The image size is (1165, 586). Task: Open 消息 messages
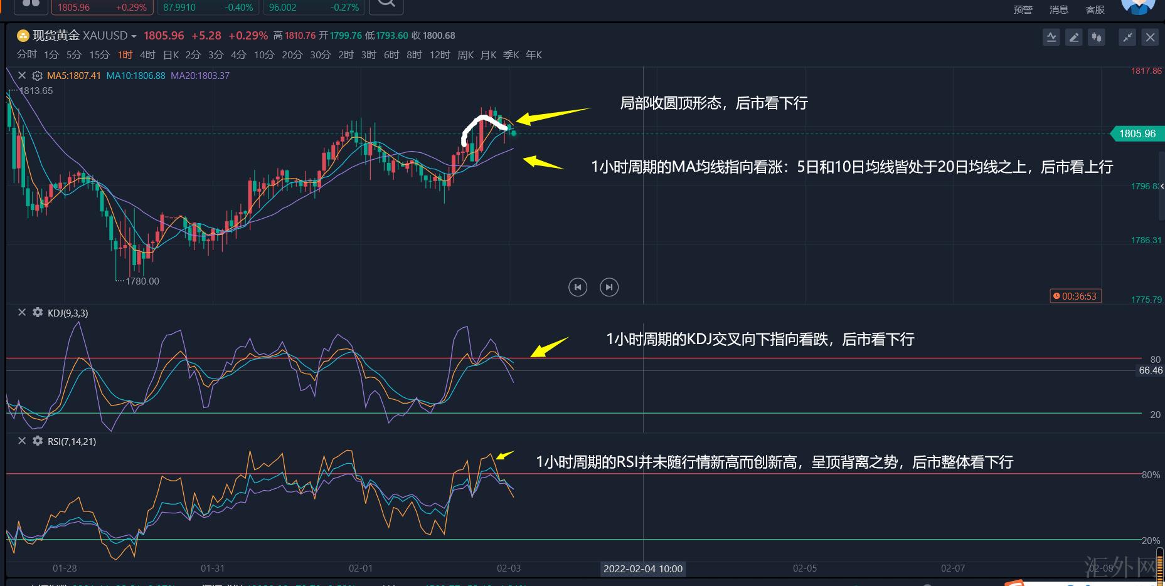click(x=1059, y=9)
